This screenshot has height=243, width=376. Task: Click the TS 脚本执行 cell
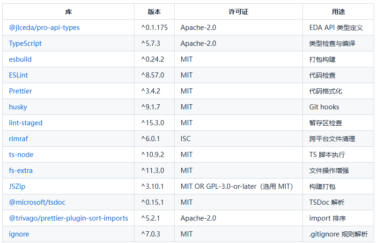pos(338,154)
